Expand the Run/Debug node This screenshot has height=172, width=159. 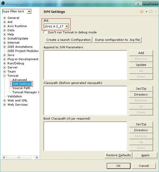coord(4,63)
